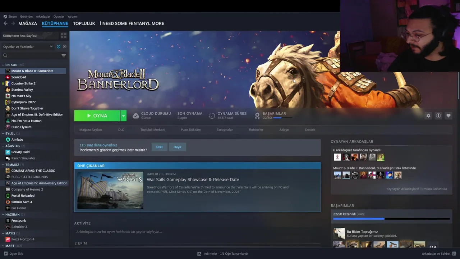Go to the TOPLULUK tab
460x259 pixels.
tap(84, 23)
